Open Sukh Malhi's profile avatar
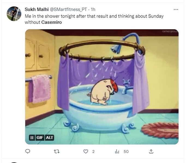Viewport: 191px width, 163px height. [14, 14]
